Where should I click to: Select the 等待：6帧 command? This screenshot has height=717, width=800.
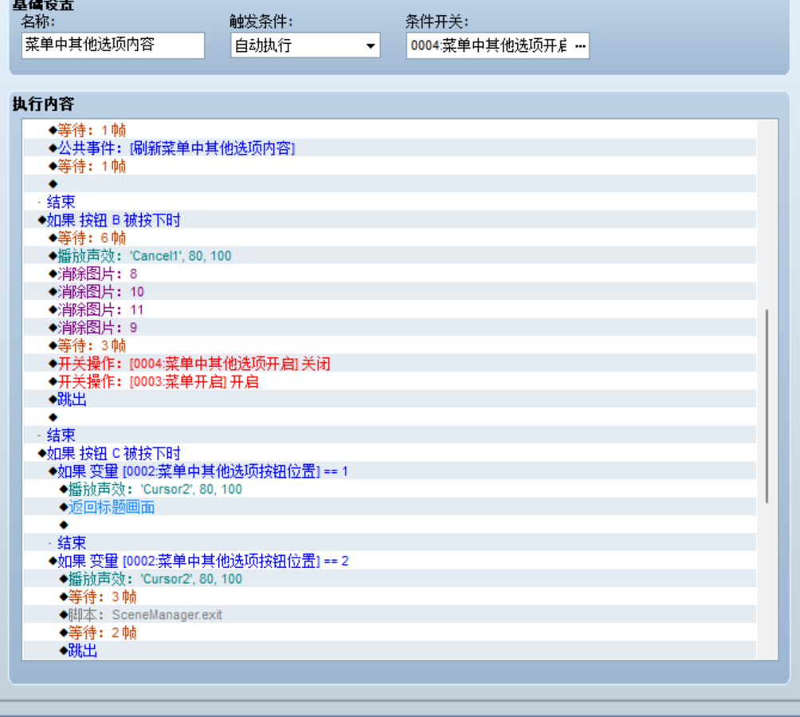(x=390, y=238)
